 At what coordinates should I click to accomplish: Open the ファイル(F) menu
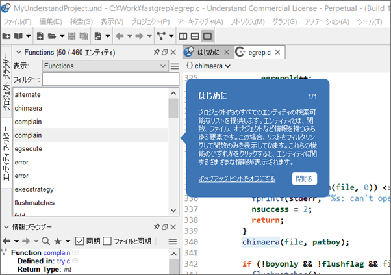(18, 22)
